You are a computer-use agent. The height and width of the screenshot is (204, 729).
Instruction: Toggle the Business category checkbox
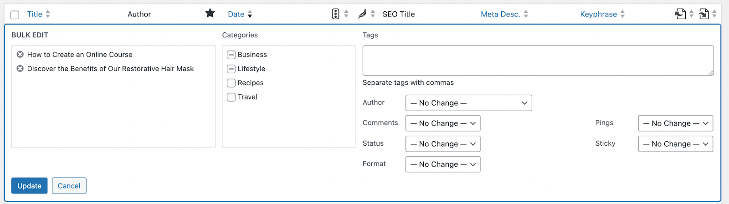(231, 55)
